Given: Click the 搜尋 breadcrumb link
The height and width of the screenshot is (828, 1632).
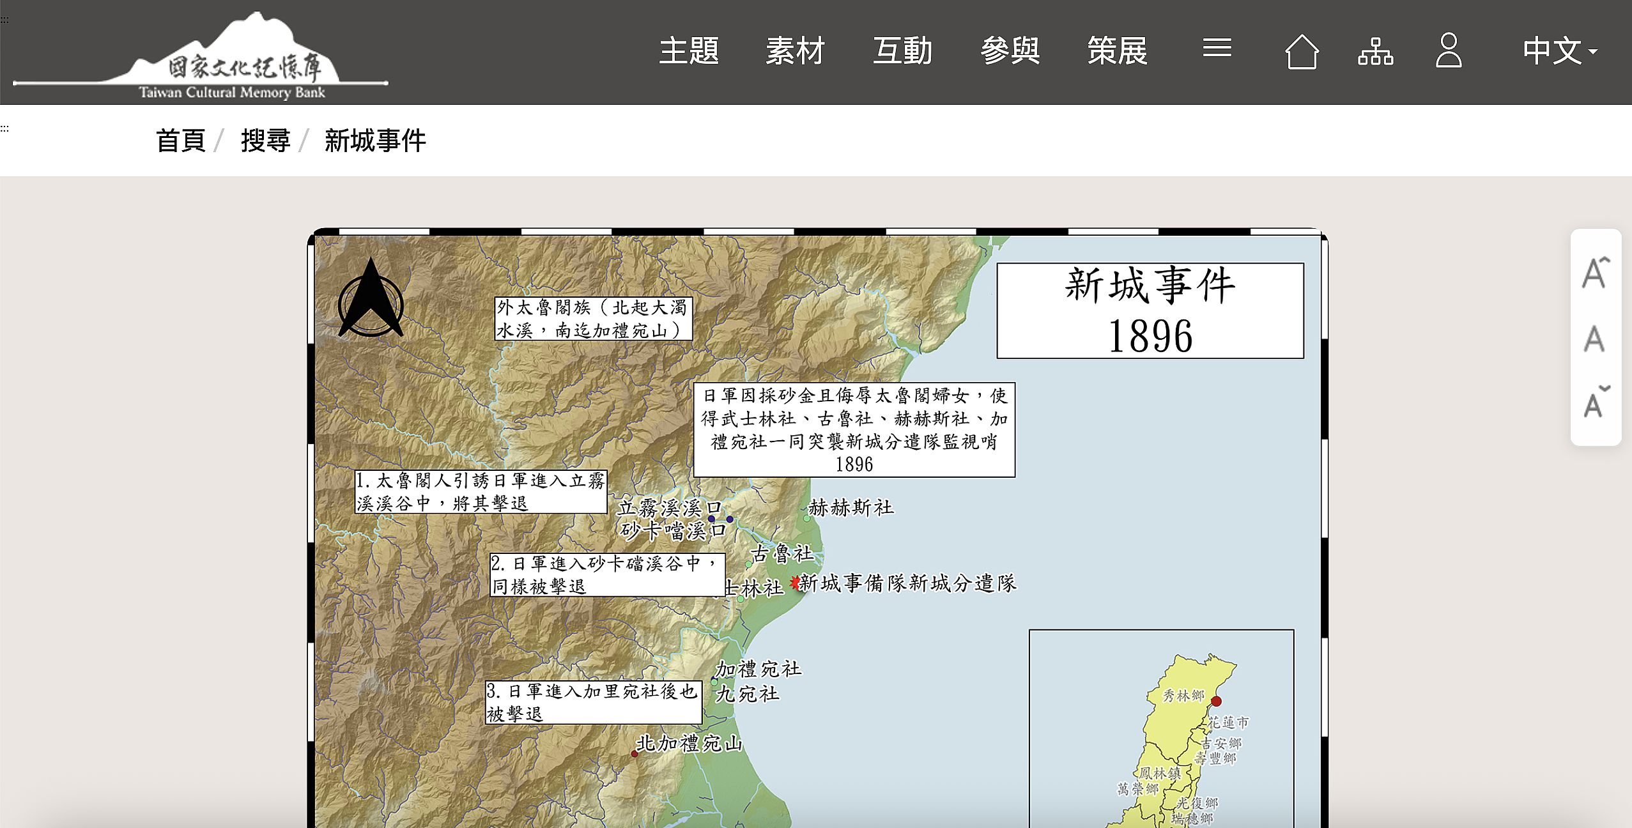Looking at the screenshot, I should click(265, 141).
